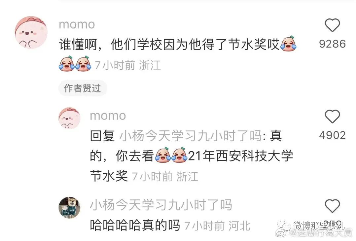The width and height of the screenshot is (356, 241).
Task: Click the momo username in the reply
Action: (108, 116)
